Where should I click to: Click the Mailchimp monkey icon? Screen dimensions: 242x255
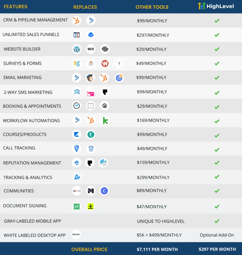click(90, 78)
